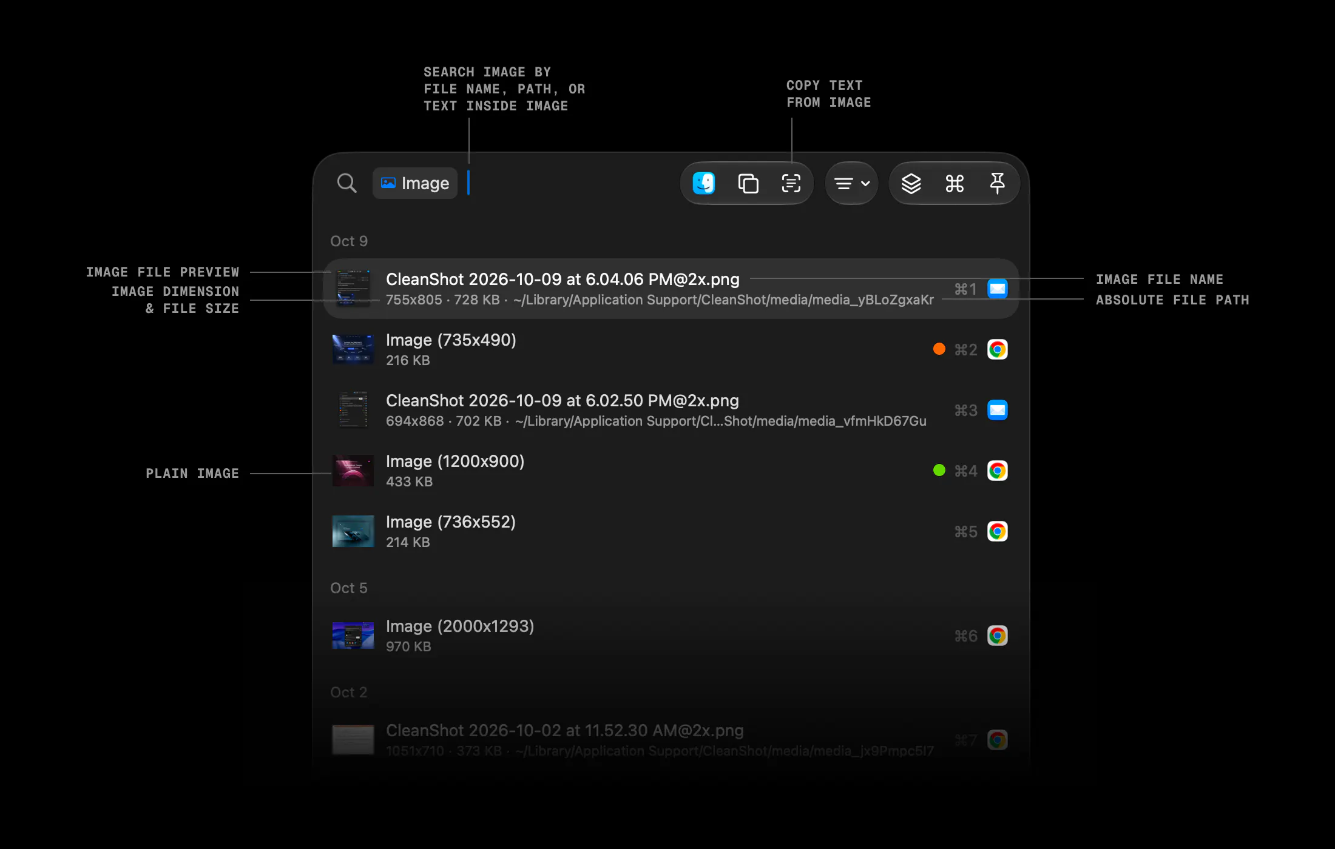Click the green dot on Image (1200x900) row
This screenshot has height=849, width=1335.
[939, 470]
